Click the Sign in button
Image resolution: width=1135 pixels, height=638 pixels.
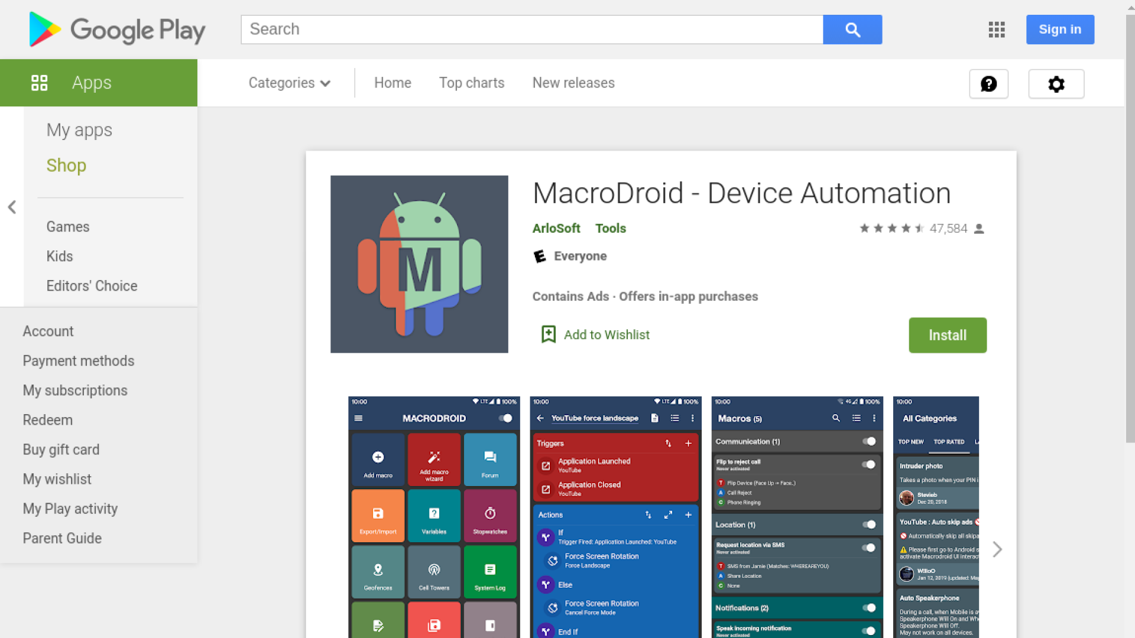pos(1059,29)
